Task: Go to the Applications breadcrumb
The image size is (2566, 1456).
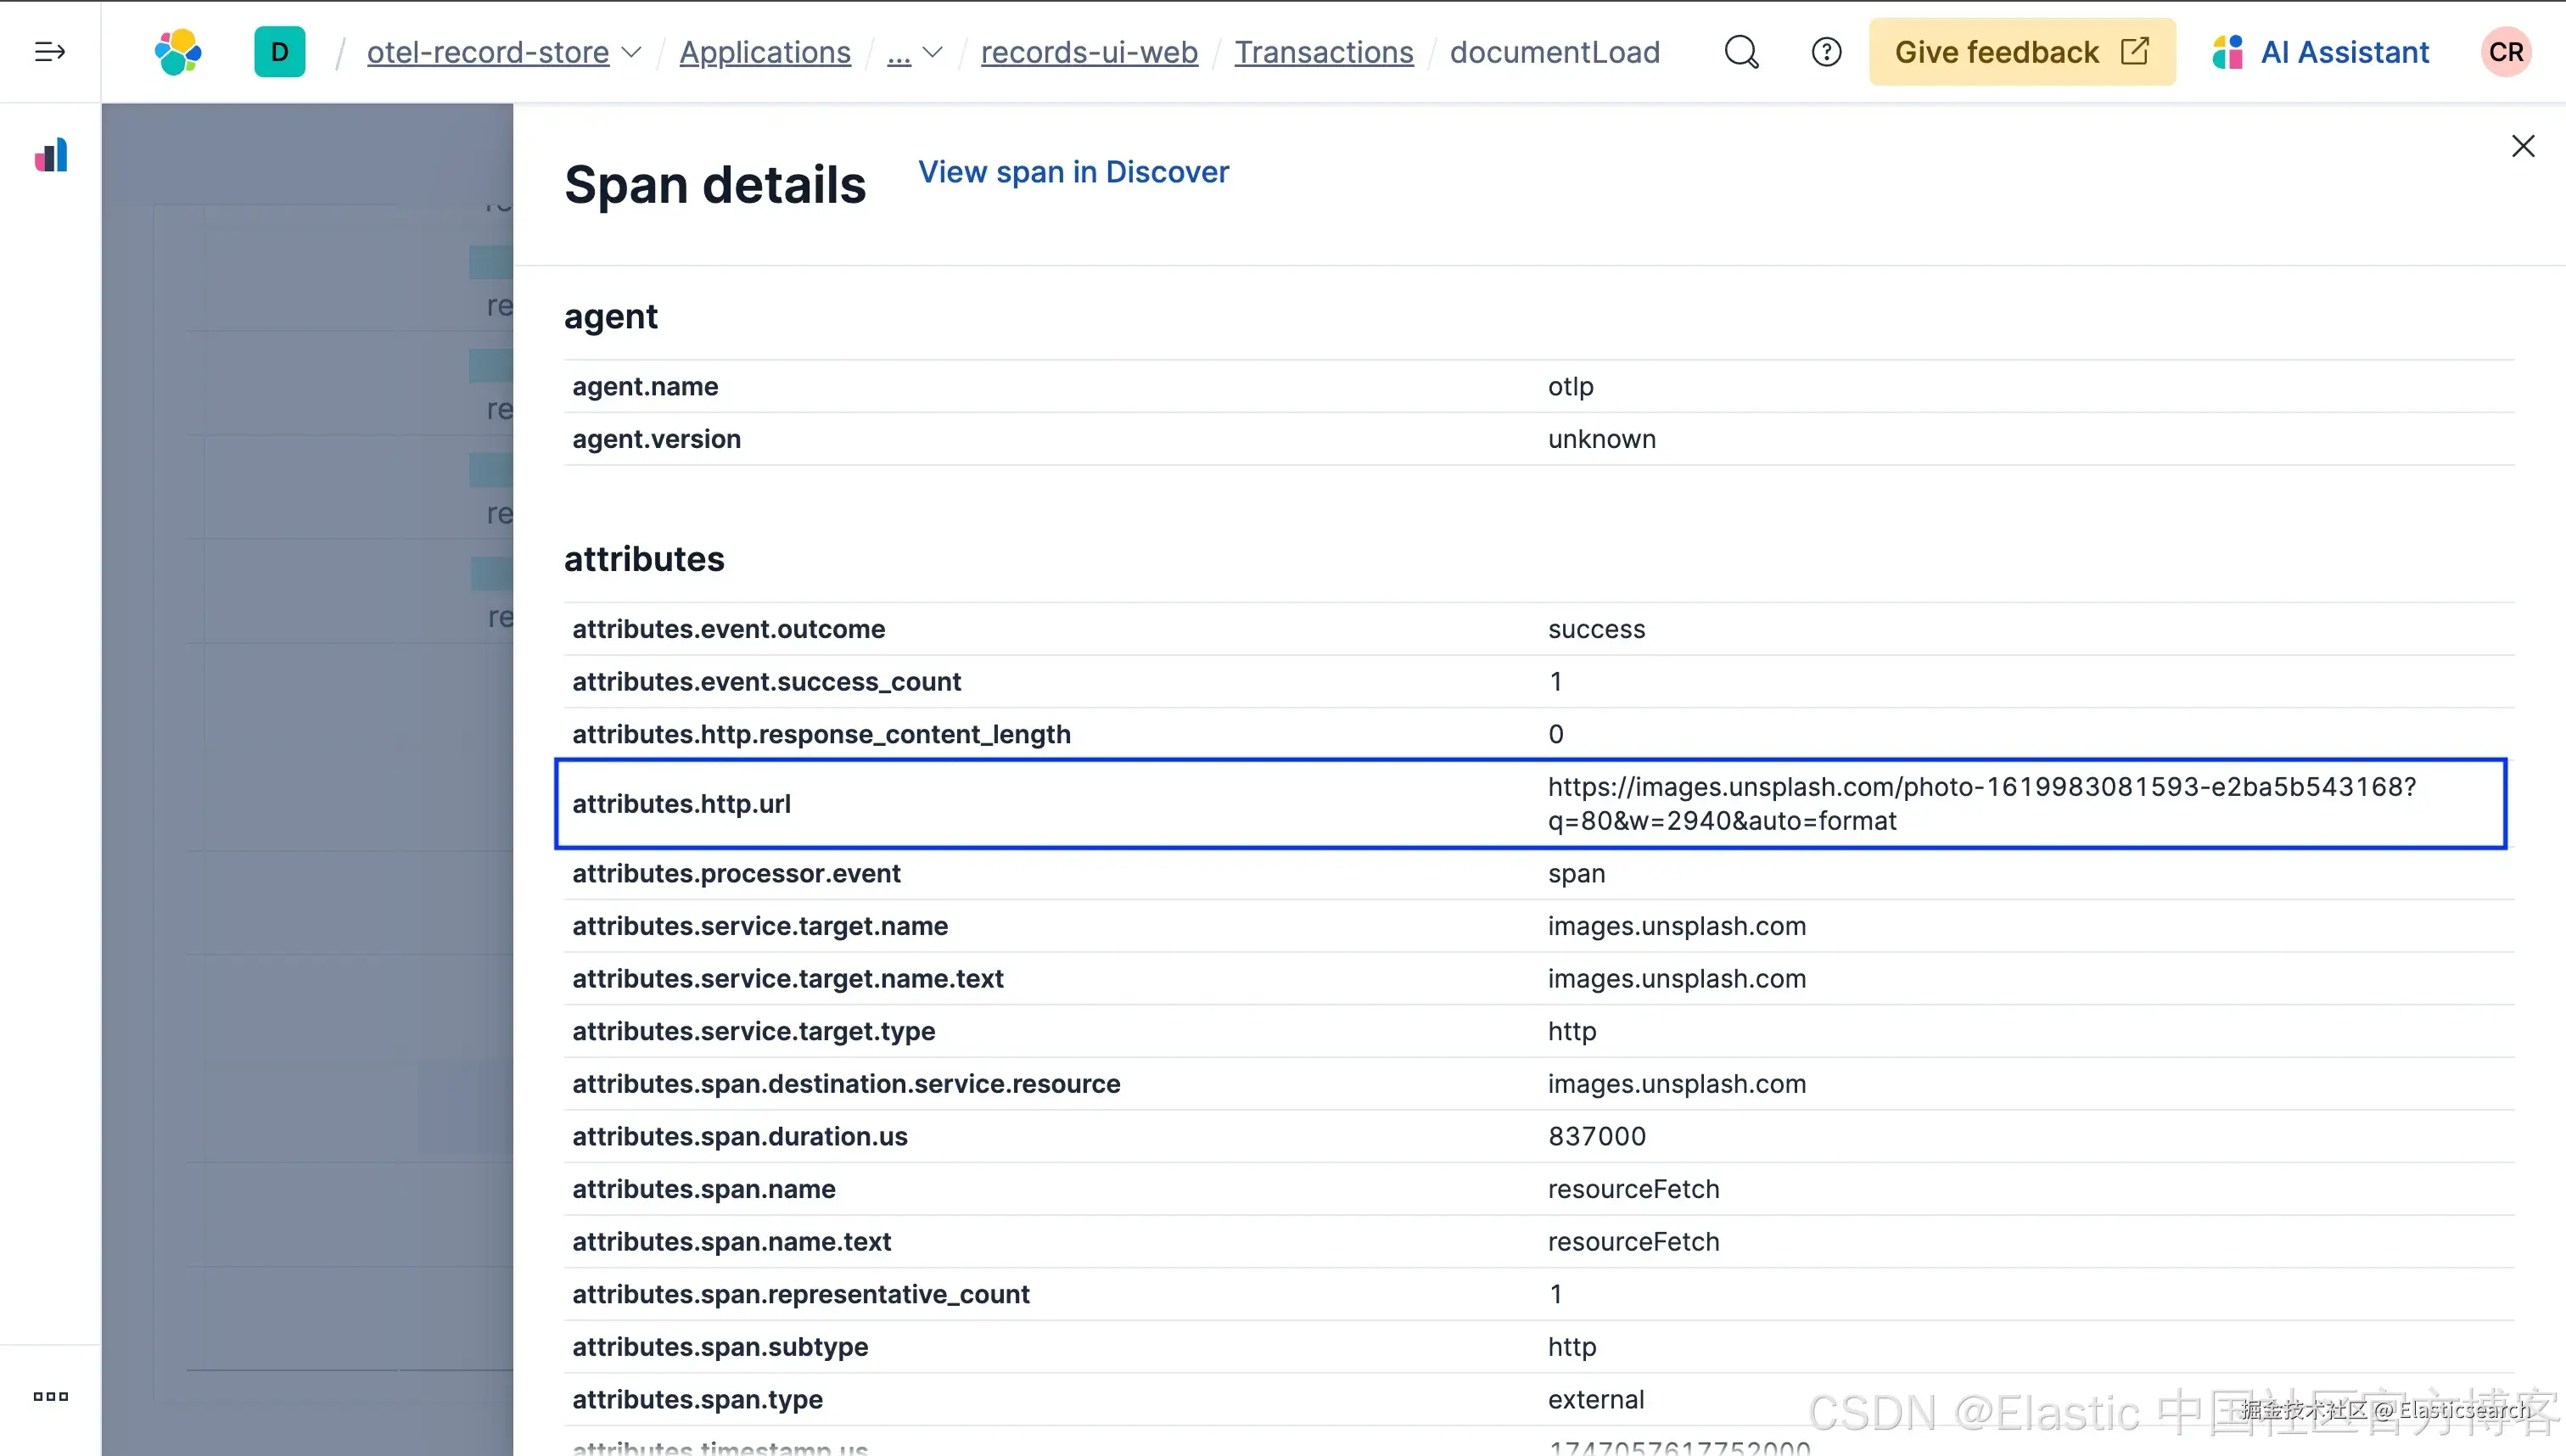Action: tap(765, 52)
